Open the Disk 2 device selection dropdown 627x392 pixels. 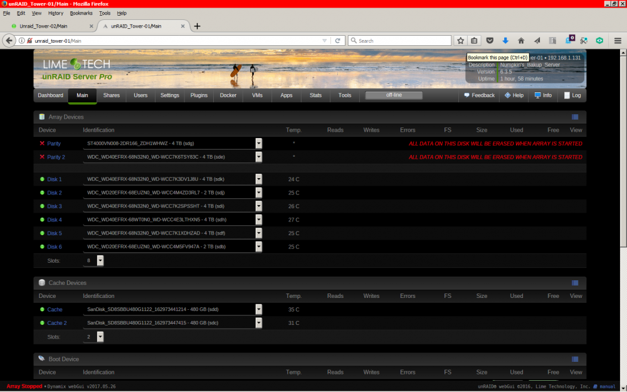coord(259,193)
